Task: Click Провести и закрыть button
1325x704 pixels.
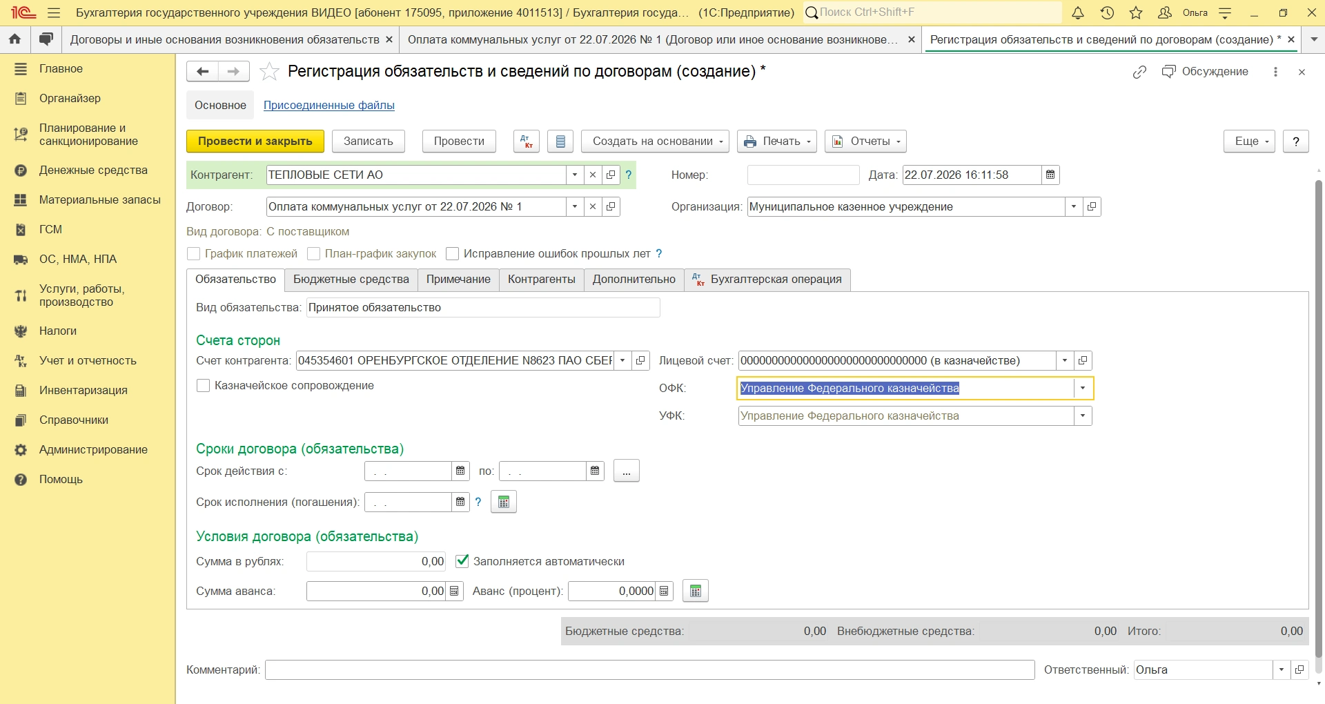Action: point(255,141)
